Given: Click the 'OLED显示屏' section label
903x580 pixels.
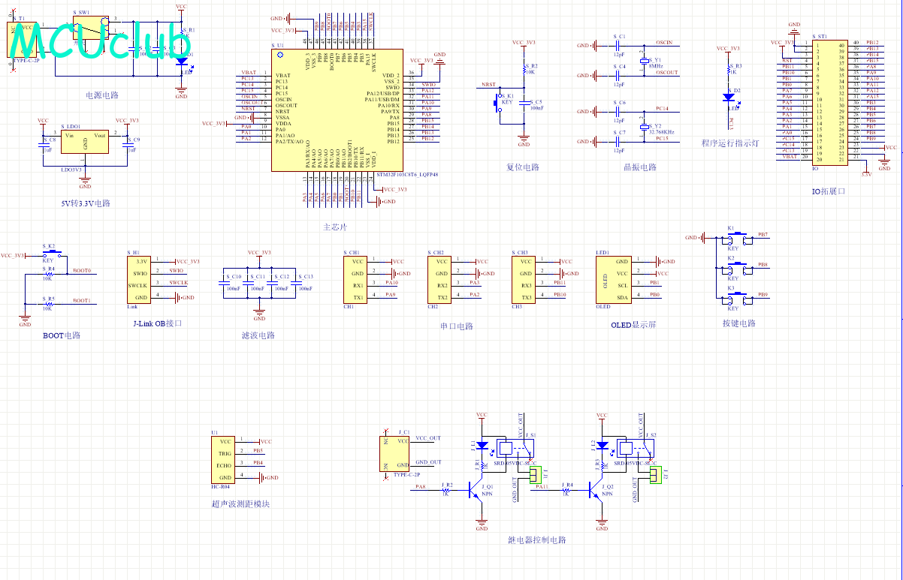Looking at the screenshot, I should tap(633, 325).
